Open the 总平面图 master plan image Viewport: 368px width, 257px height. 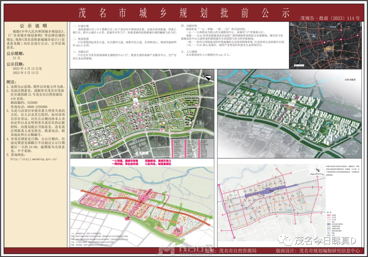pyautogui.click(x=142, y=114)
